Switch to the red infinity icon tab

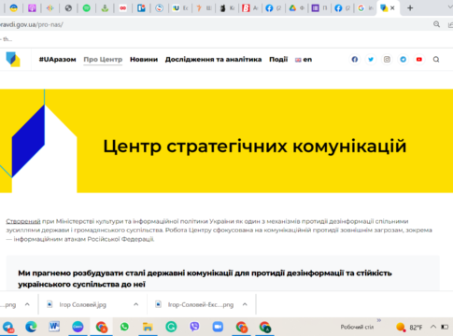coord(123,8)
